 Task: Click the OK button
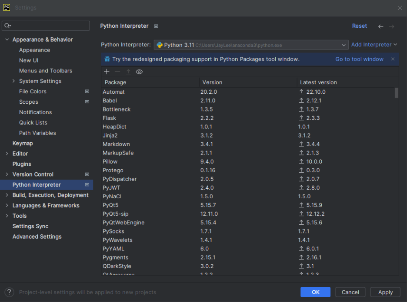315,292
